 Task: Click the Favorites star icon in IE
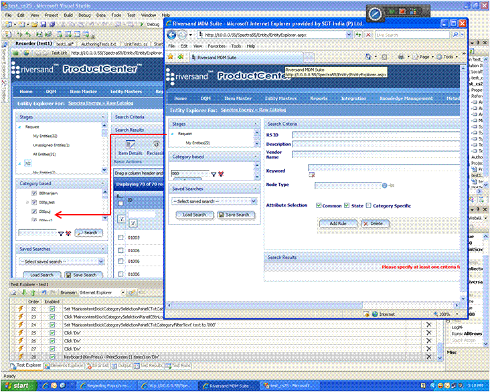click(170, 57)
